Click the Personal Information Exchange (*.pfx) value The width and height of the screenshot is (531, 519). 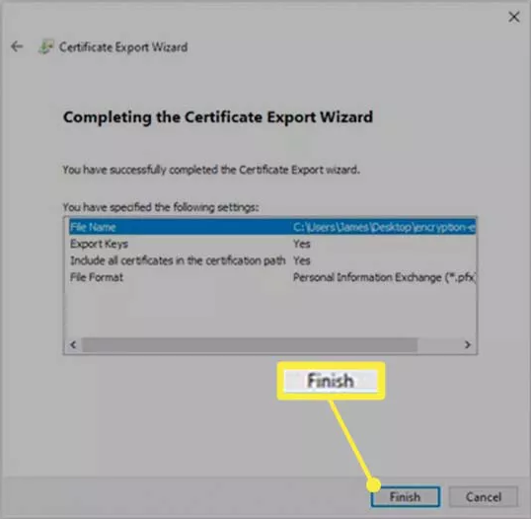click(384, 277)
